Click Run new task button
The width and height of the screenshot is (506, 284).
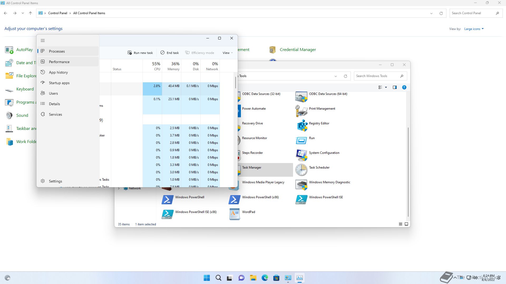(x=140, y=53)
